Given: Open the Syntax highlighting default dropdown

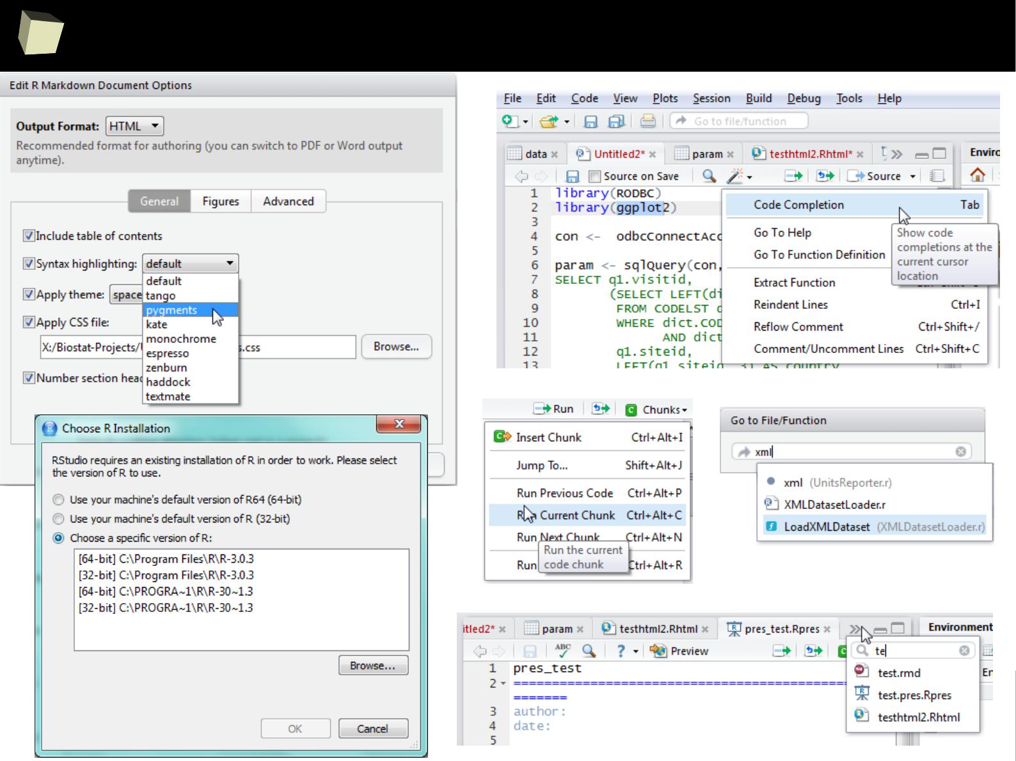Looking at the screenshot, I should 191,263.
